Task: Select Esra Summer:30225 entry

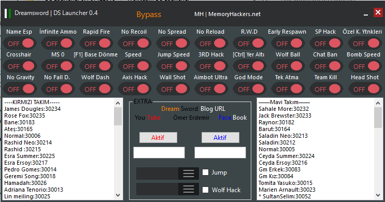Action: pyautogui.click(x=30, y=156)
